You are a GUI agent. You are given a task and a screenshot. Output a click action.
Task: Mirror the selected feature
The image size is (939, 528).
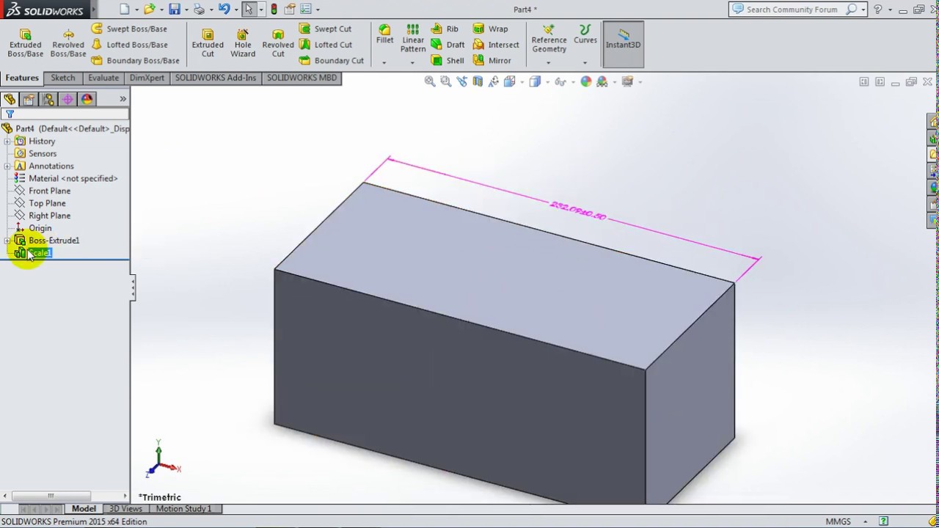[x=492, y=61]
